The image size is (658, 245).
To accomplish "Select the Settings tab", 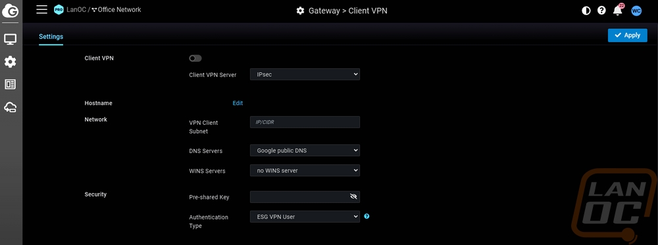I will pyautogui.click(x=51, y=36).
